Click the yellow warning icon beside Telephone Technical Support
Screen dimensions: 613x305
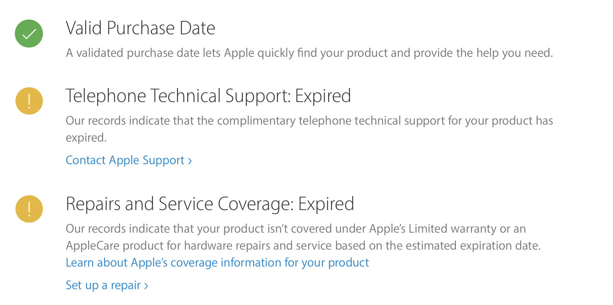coord(29,101)
